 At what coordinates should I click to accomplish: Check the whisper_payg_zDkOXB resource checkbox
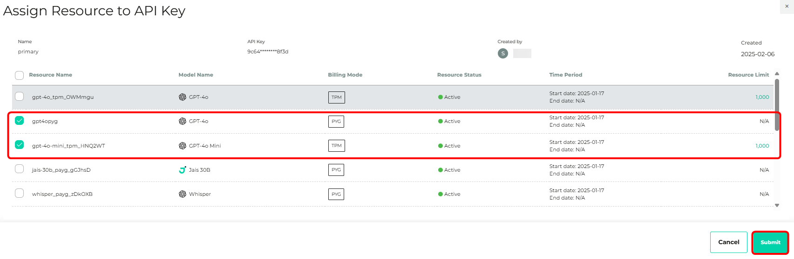point(19,193)
